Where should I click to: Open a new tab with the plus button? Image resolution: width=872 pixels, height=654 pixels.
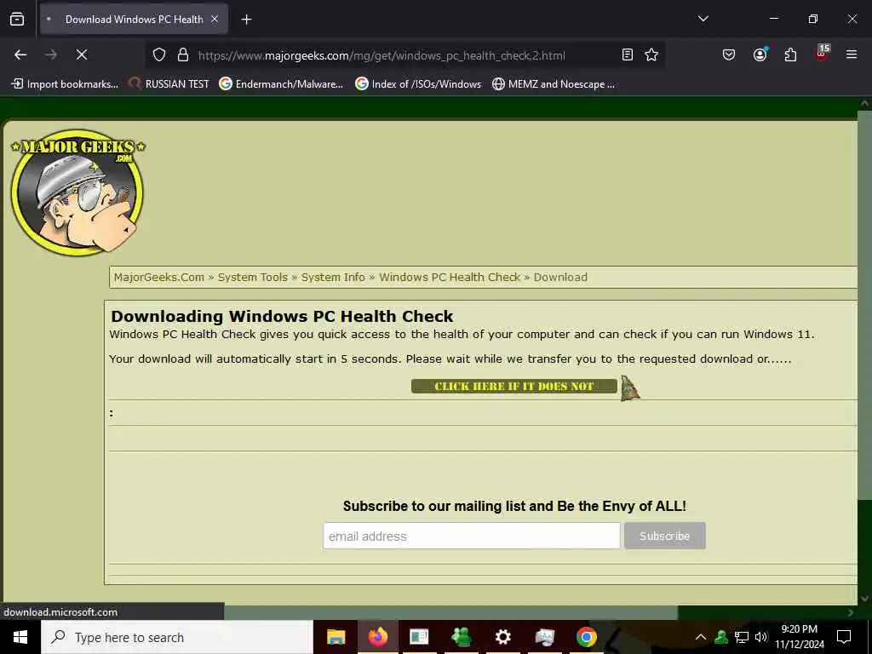click(246, 20)
